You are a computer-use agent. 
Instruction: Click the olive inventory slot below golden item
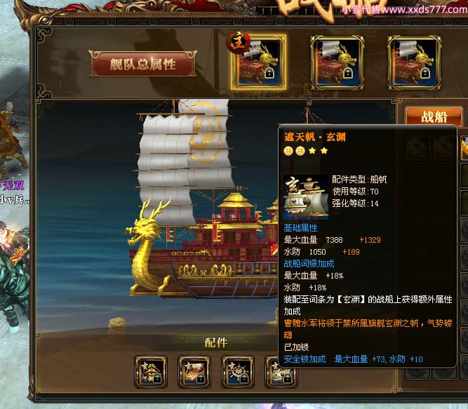464,175
